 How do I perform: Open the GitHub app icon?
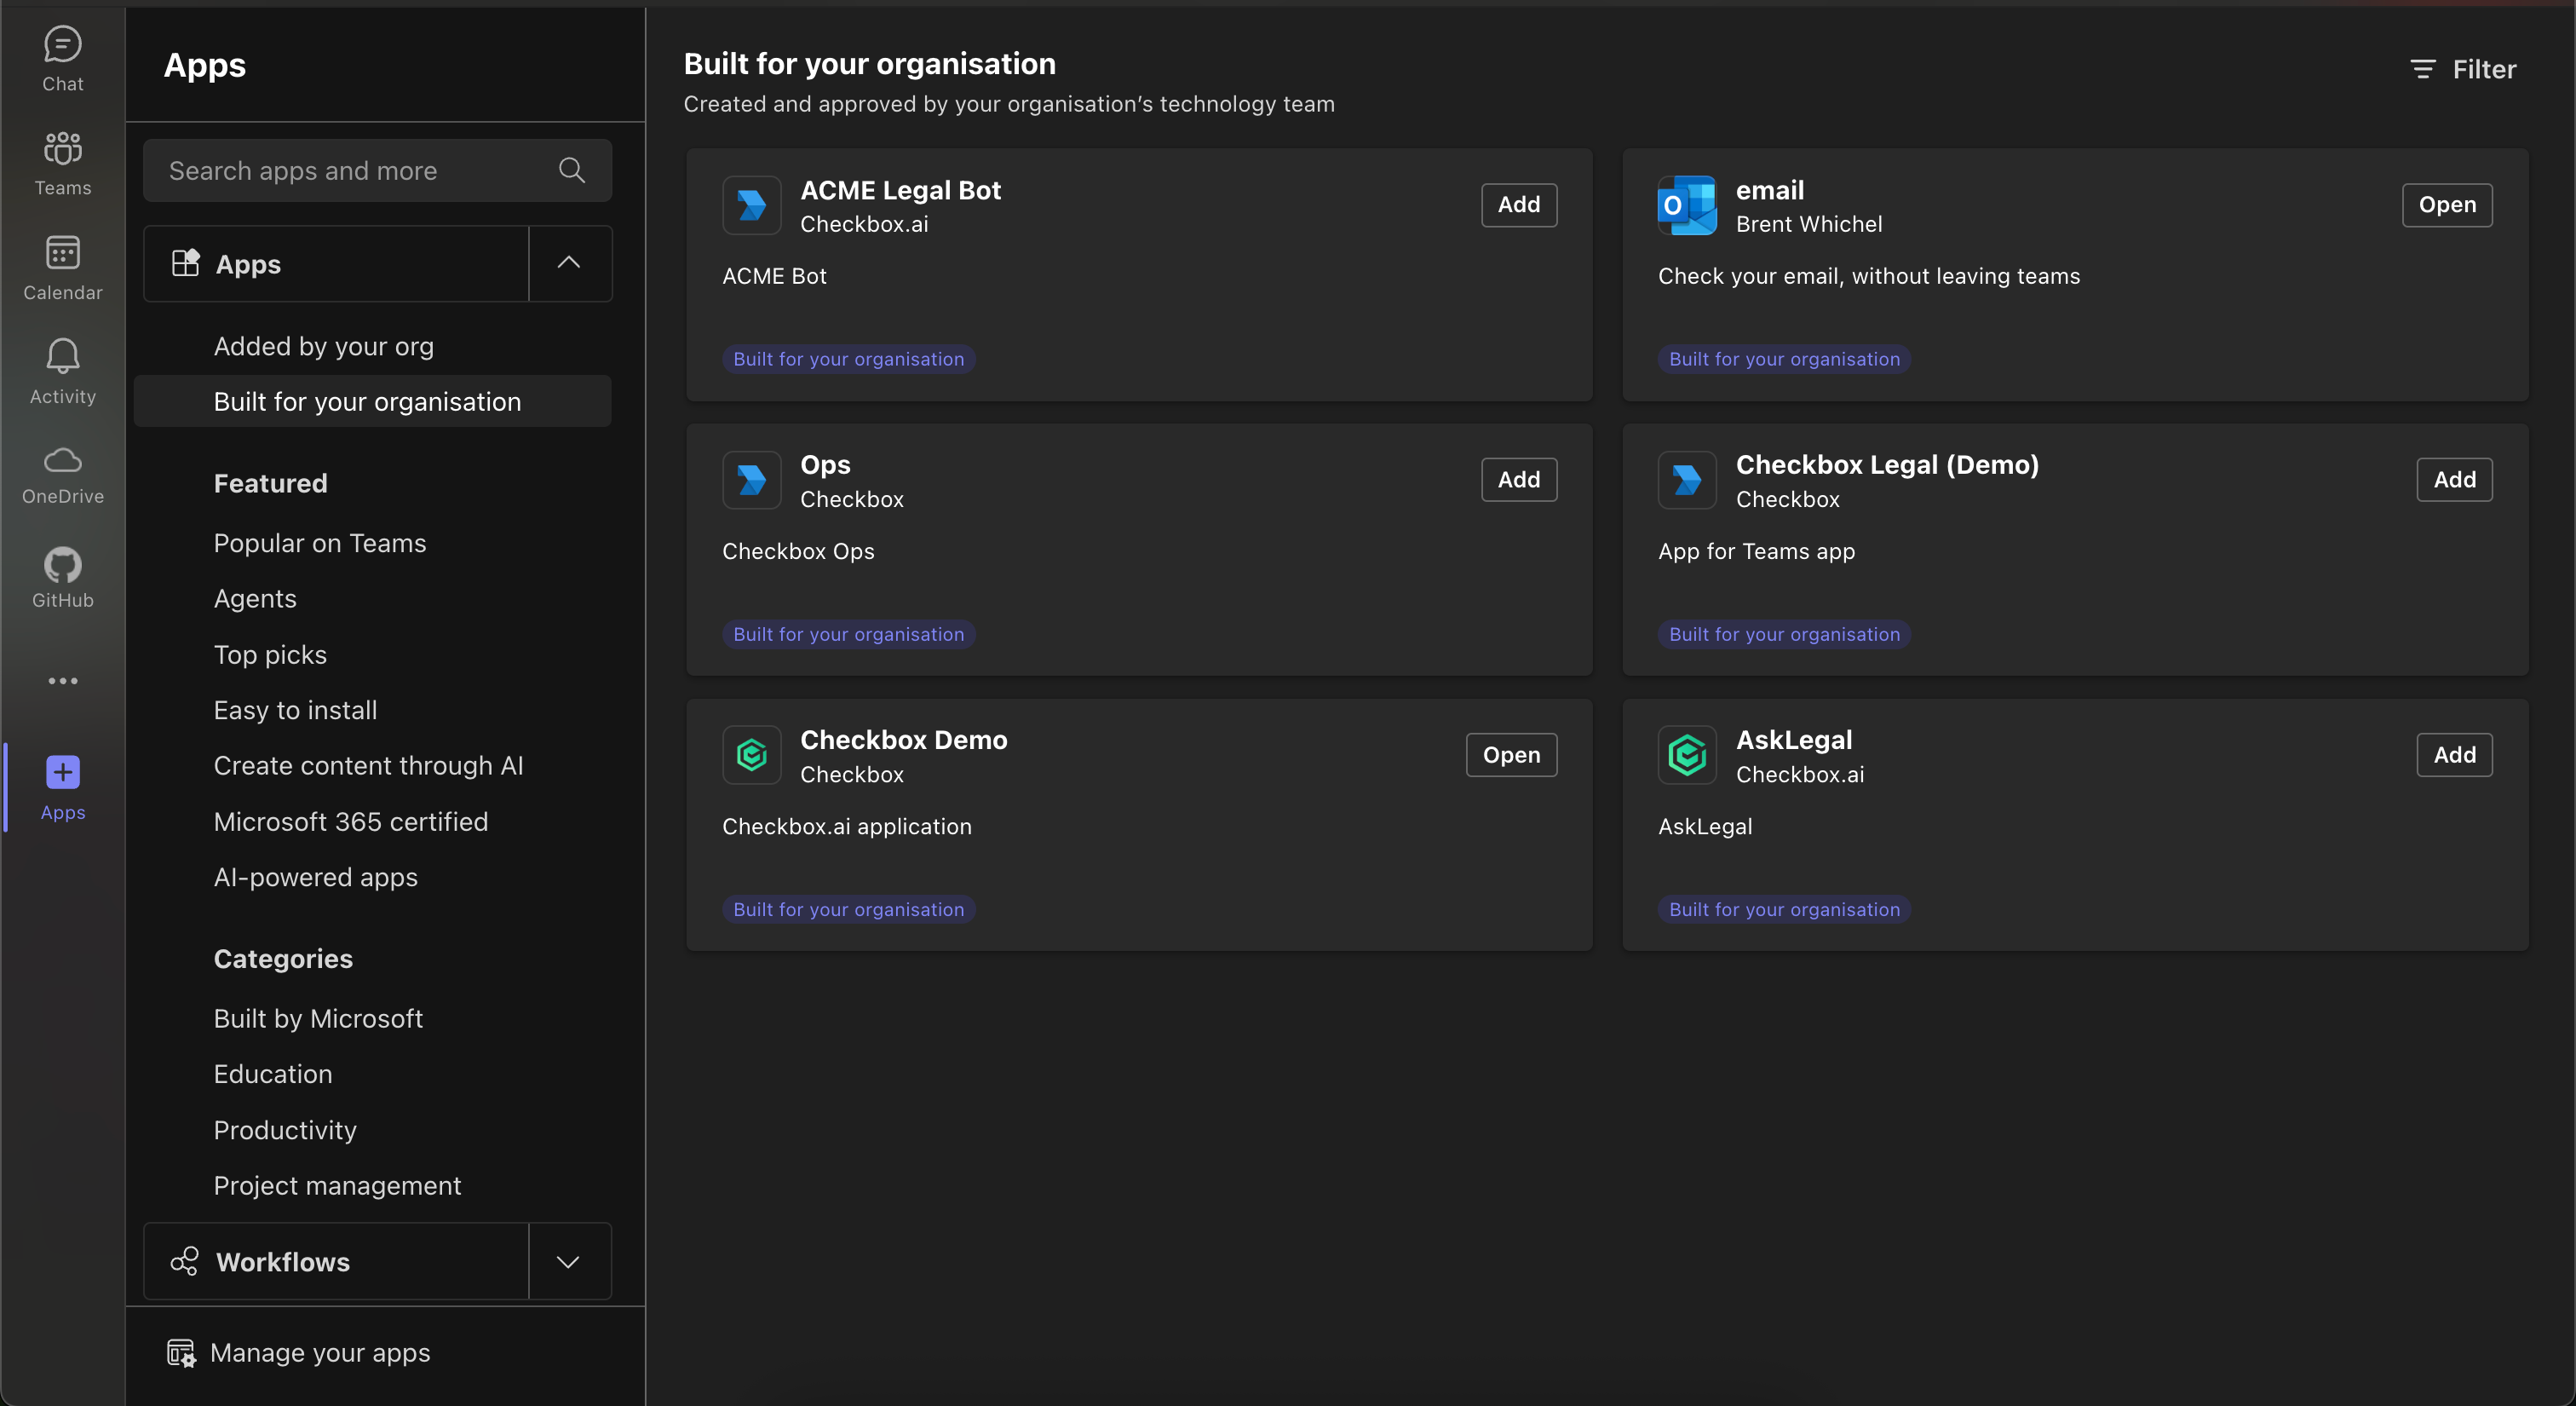point(62,565)
